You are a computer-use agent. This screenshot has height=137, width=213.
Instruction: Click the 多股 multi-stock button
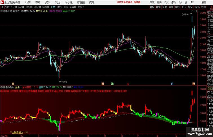(x=165, y=7)
